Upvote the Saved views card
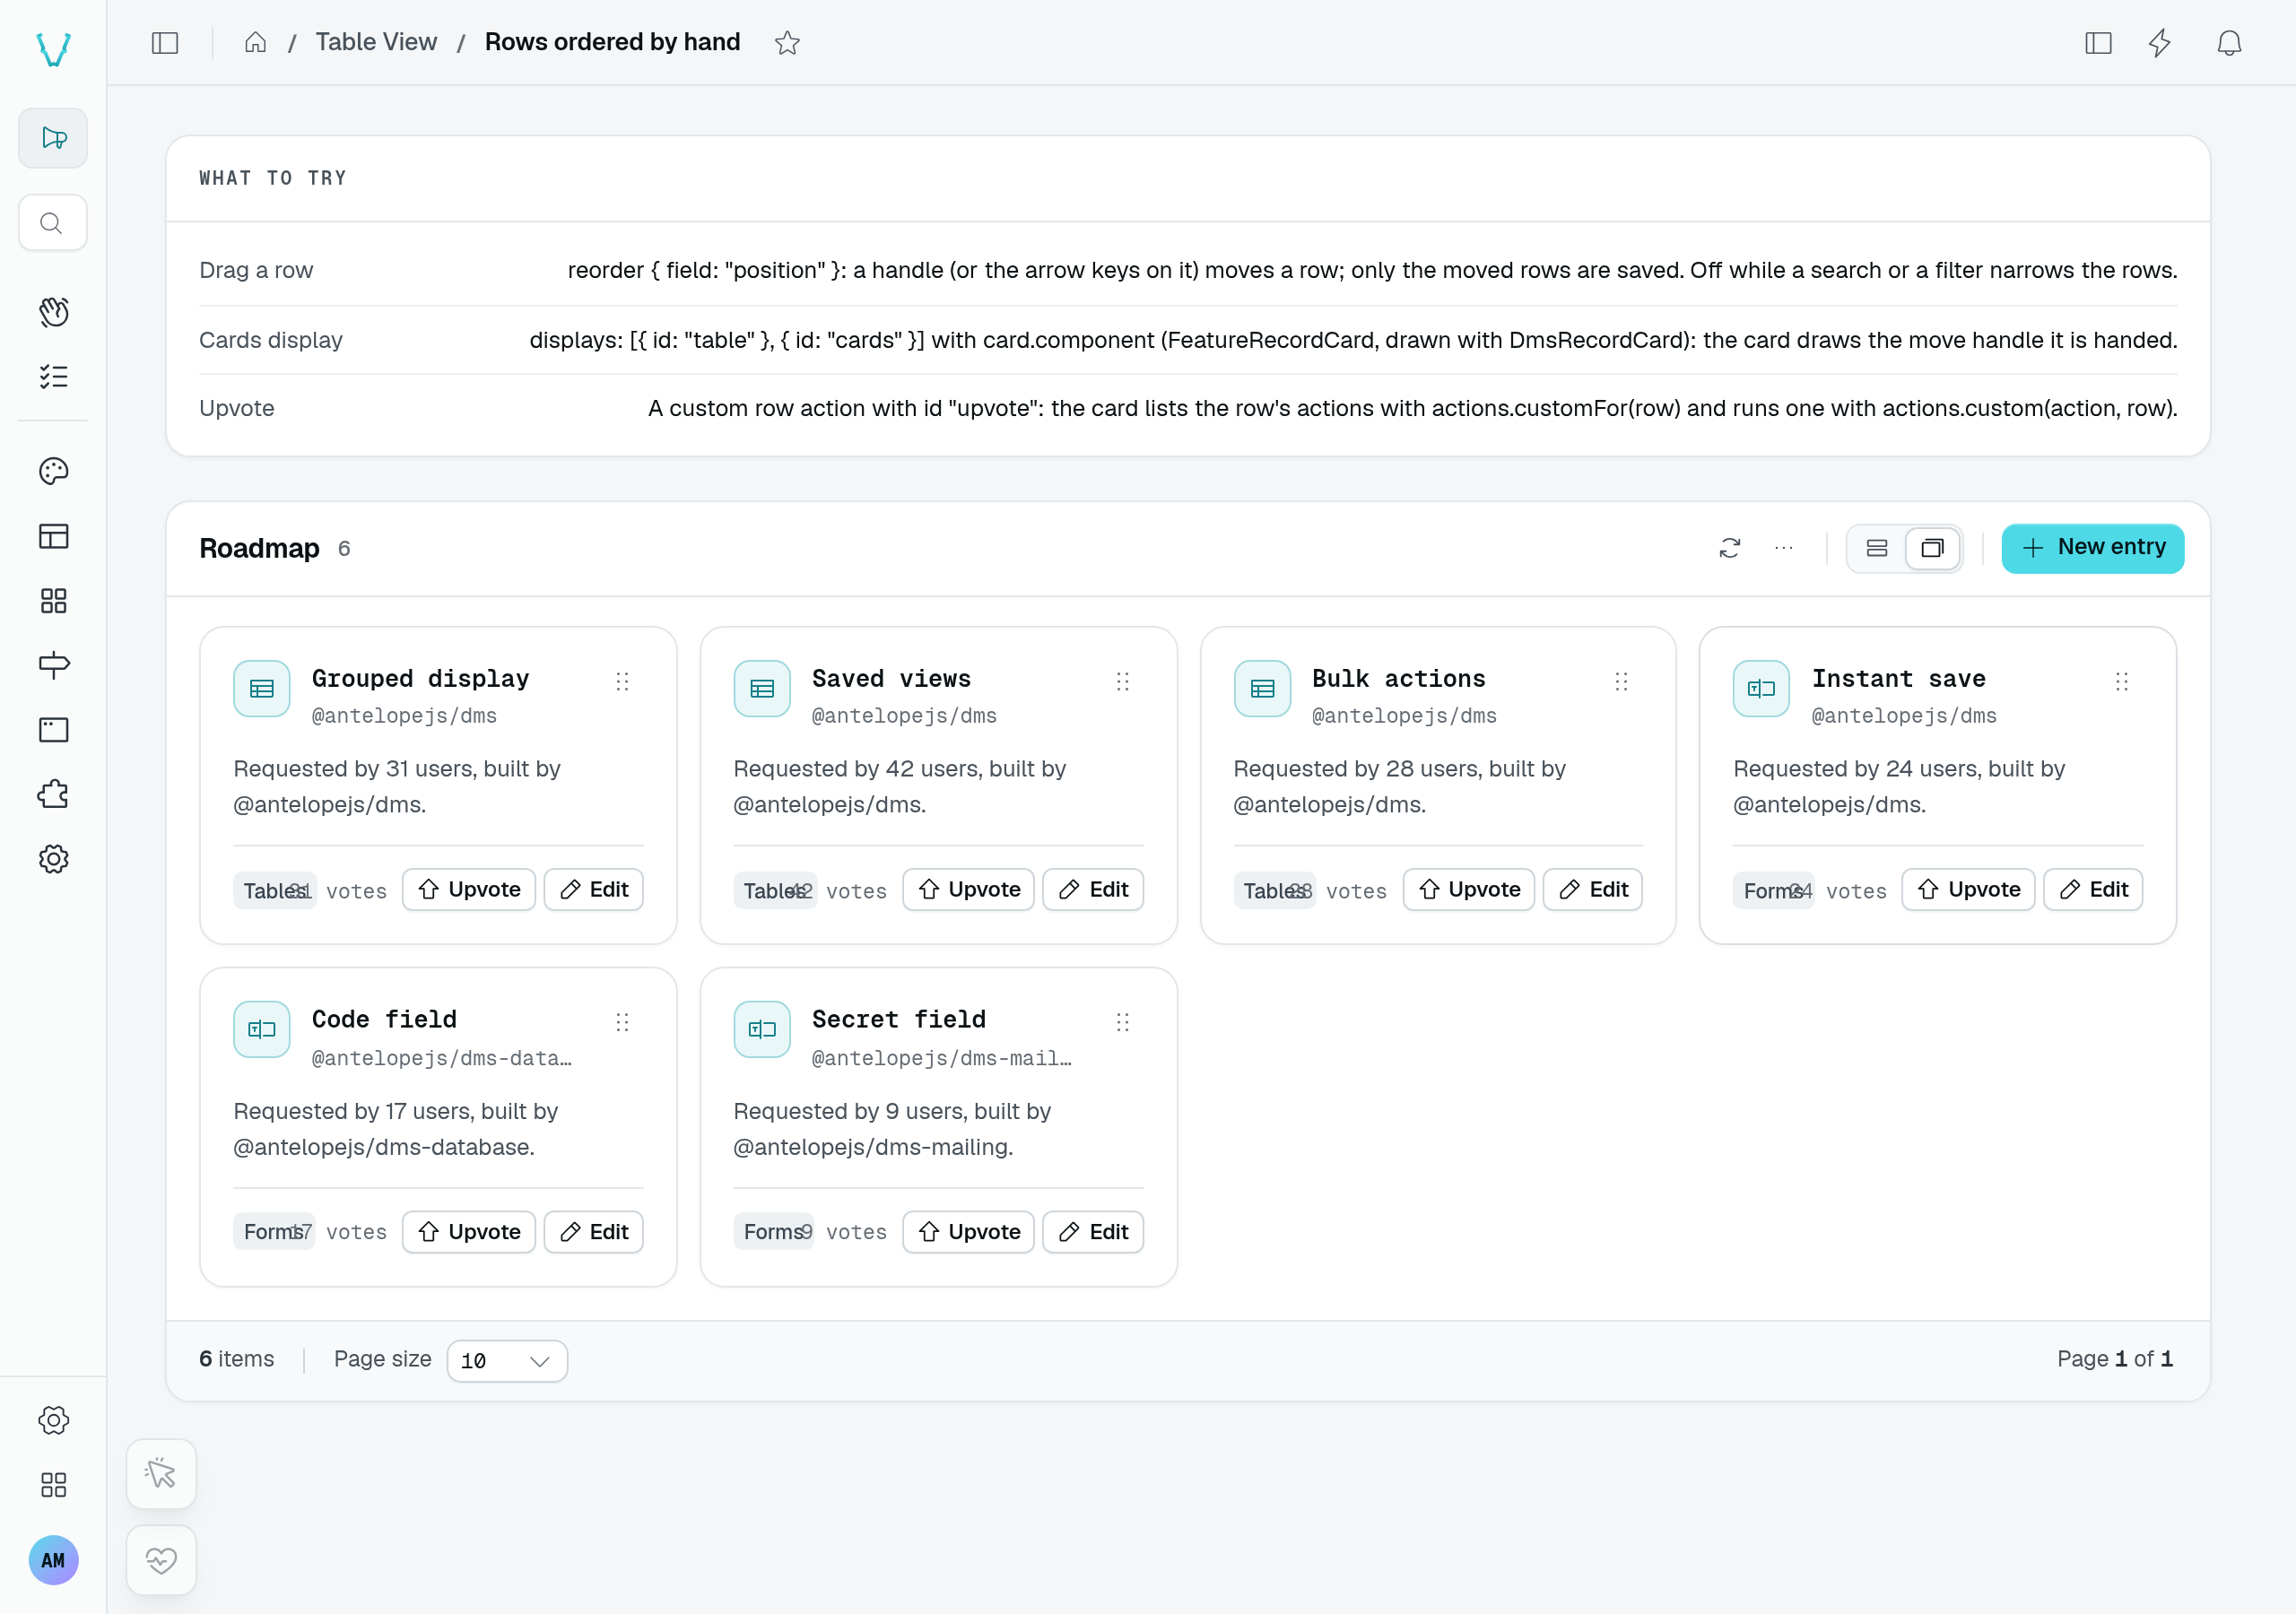This screenshot has height=1614, width=2296. click(969, 890)
